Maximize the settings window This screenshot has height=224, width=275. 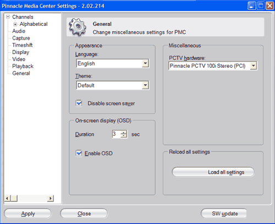pyautogui.click(x=261, y=6)
